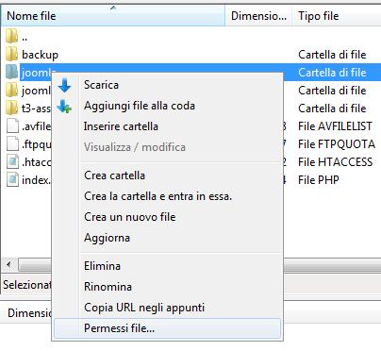Click the index PHP file icon
The width and height of the screenshot is (381, 351).
(x=12, y=180)
